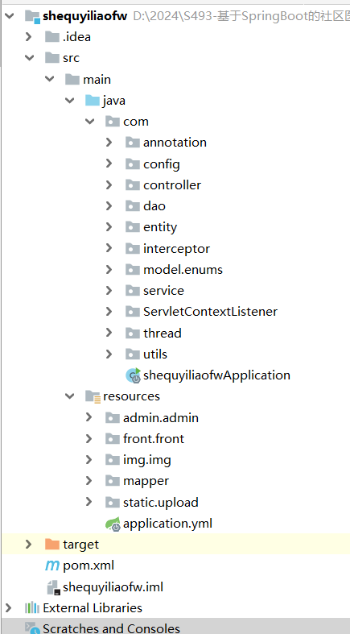
Task: Select the shequyiliaofw.iml module file icon
Action: pyautogui.click(x=54, y=587)
